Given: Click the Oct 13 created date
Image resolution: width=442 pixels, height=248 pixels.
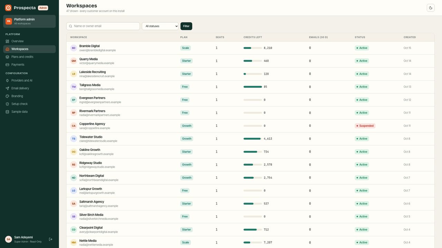Looking at the screenshot, I should click(407, 87).
